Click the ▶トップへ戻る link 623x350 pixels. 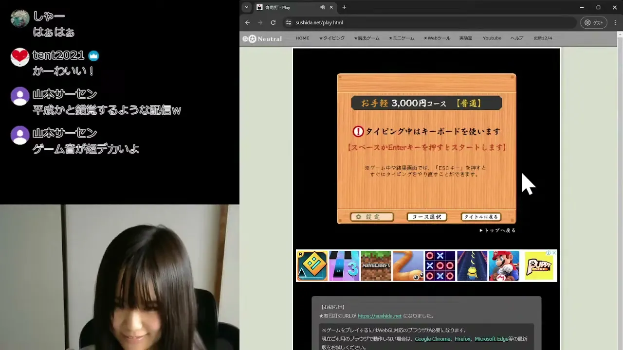[497, 230]
